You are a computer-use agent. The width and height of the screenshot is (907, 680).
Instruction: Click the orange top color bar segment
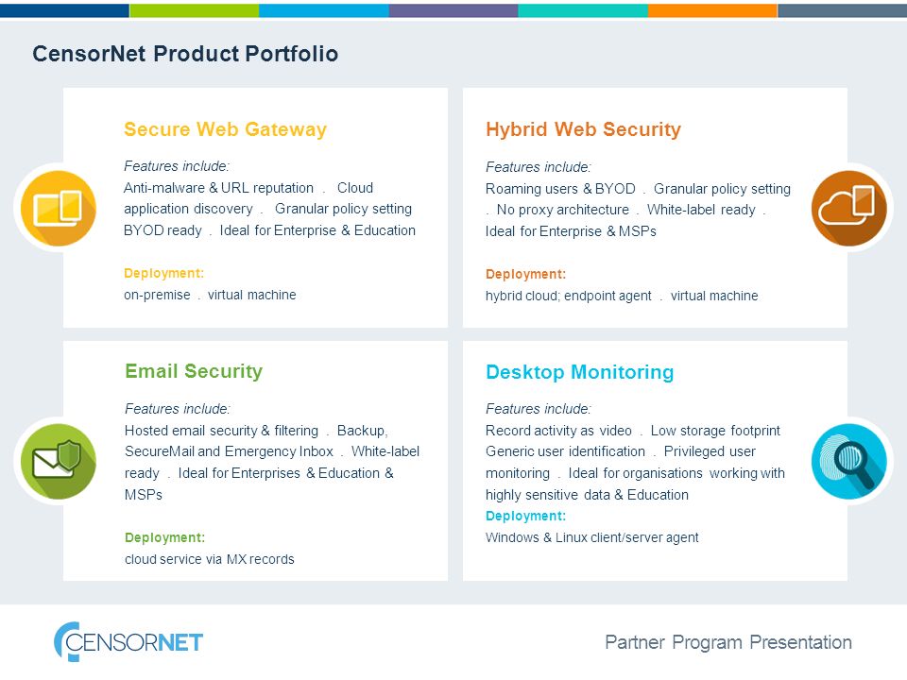tap(712, 10)
